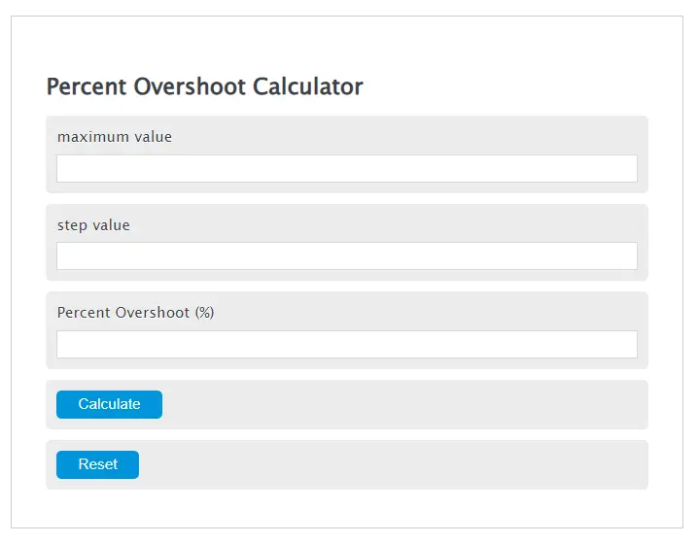Click the word "Calculator" in the heading
699x544 pixels.
tap(307, 86)
